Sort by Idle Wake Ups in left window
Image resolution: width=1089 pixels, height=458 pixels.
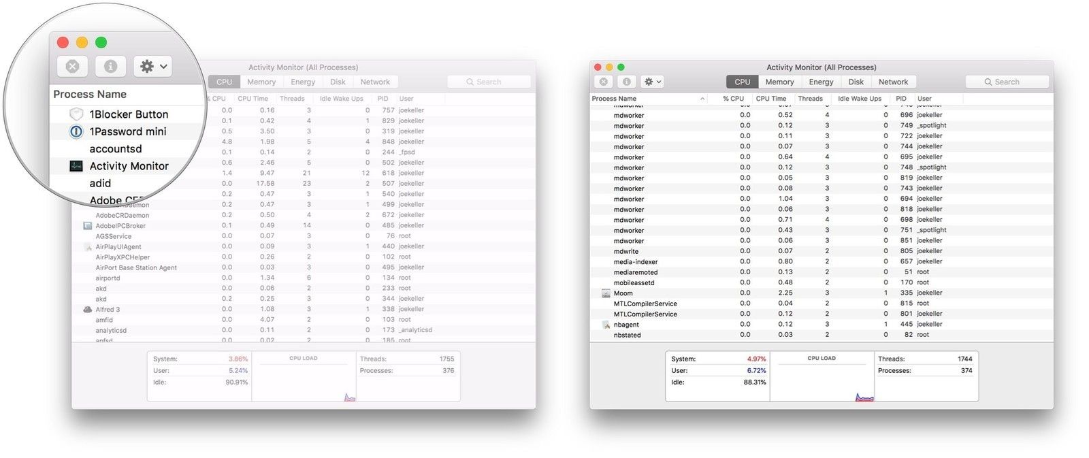pos(342,99)
